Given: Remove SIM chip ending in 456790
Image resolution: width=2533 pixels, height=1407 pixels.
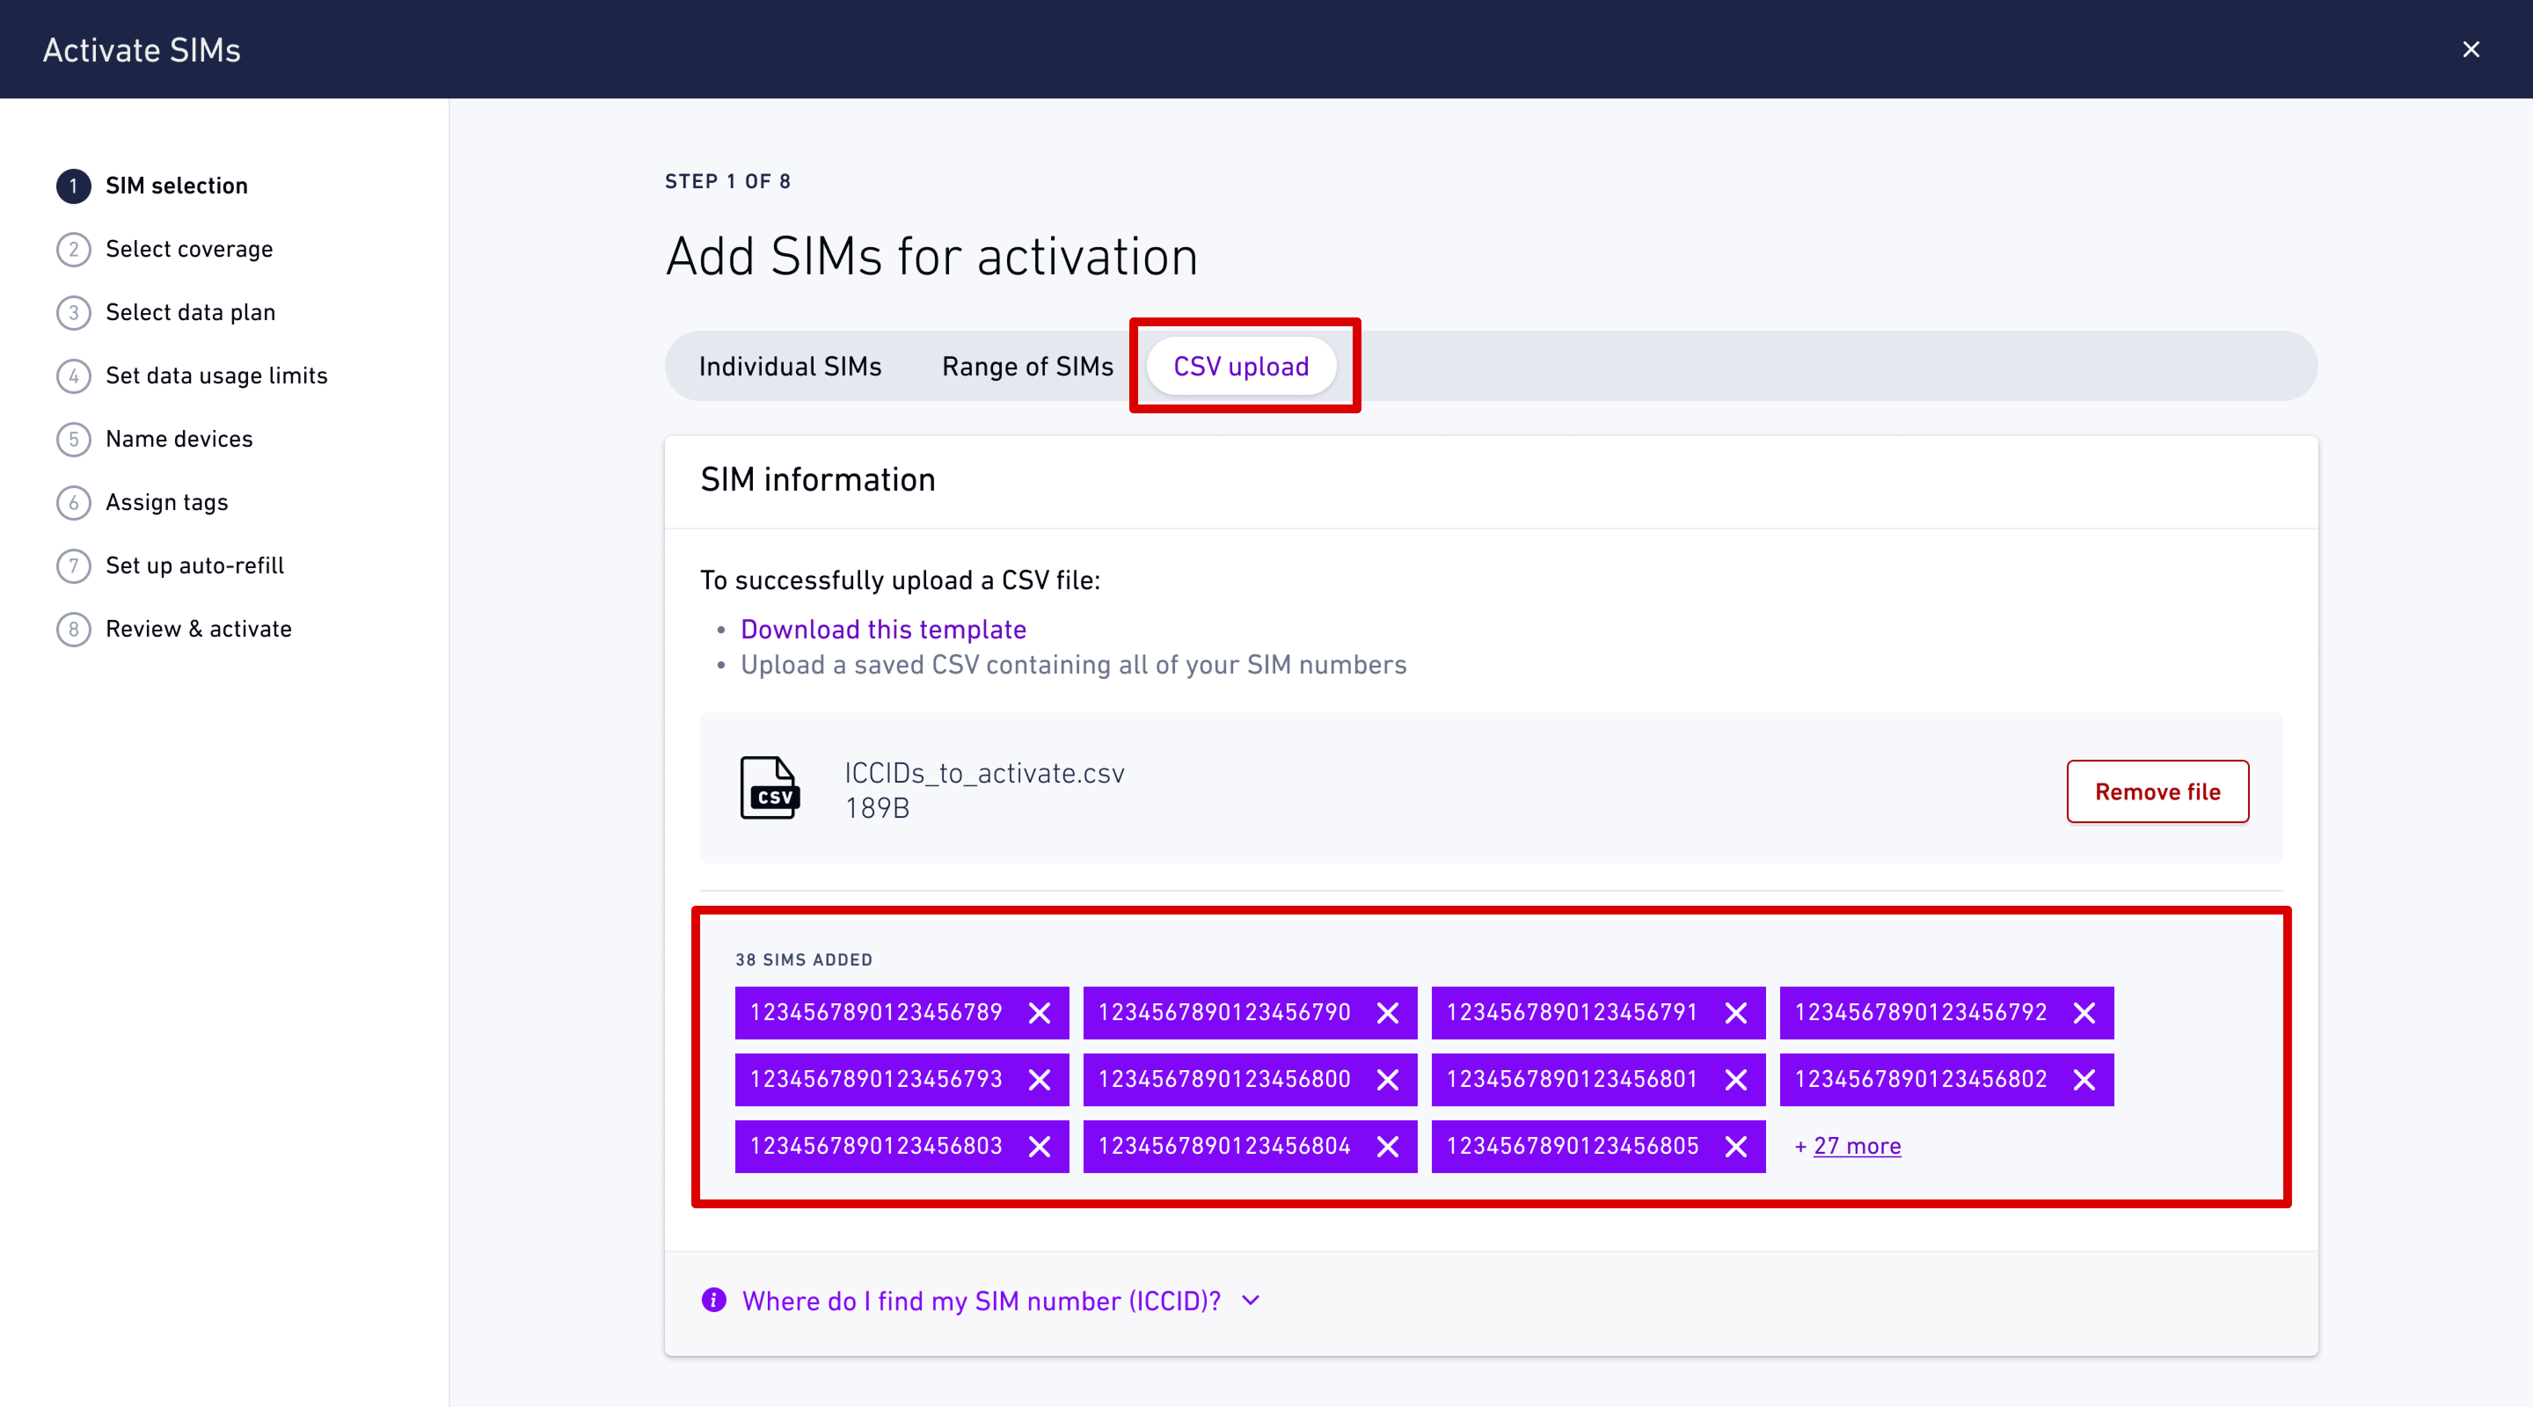Looking at the screenshot, I should coord(1387,1013).
